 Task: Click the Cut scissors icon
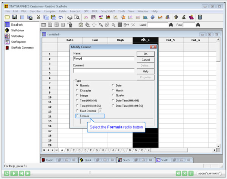coord(38,18)
